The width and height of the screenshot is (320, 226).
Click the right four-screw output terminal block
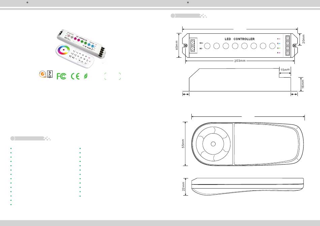click(x=287, y=45)
